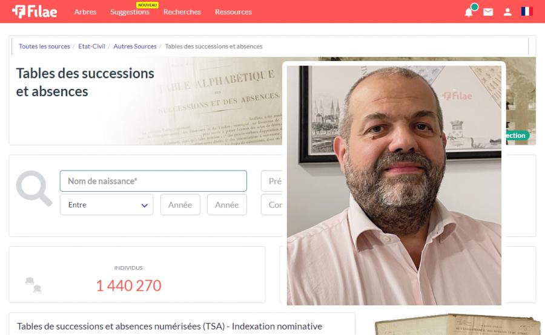The image size is (545, 335).
Task: Open the Suggestions menu item
Action: 130,12
